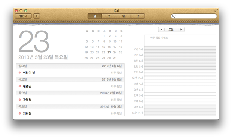
Task: Add a new event with plus button
Action: coord(37,16)
